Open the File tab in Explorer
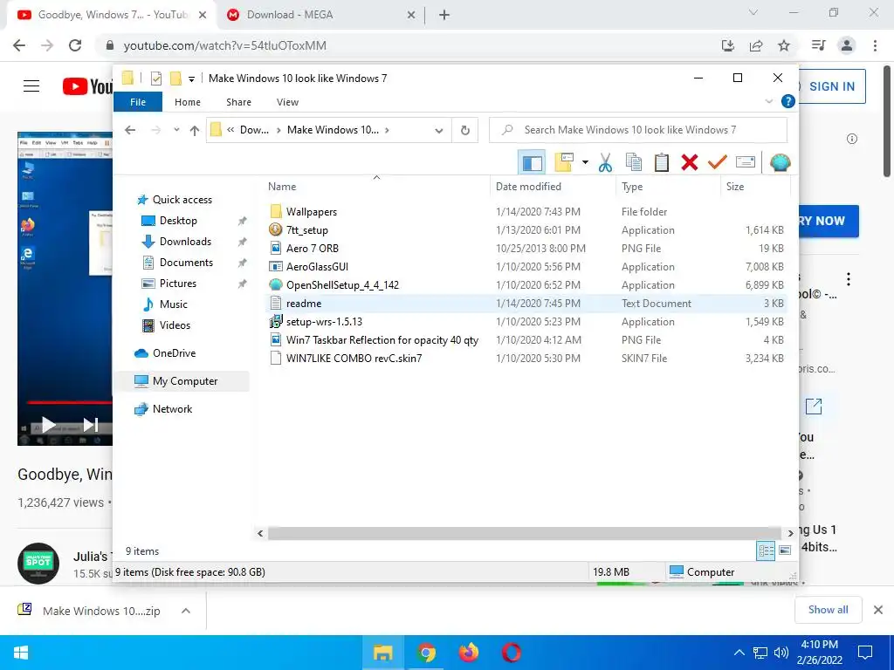This screenshot has width=894, height=670. coord(138,102)
